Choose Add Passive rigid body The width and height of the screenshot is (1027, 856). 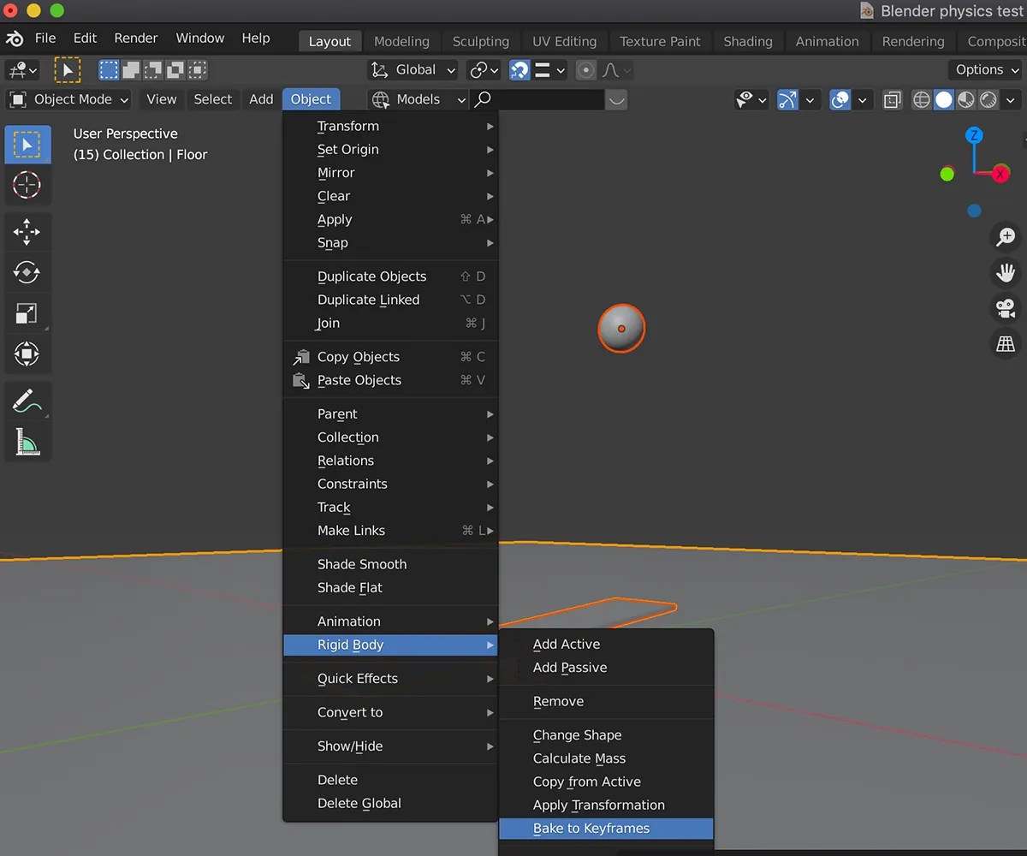click(x=606, y=668)
